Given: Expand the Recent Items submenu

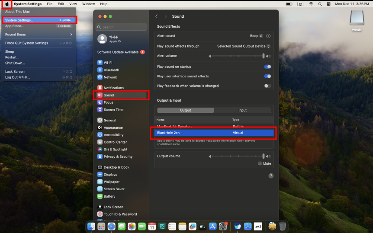Looking at the screenshot, I should pyautogui.click(x=39, y=35).
